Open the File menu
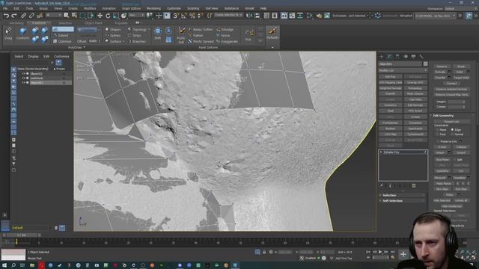Screen dimensions: 479x269 pos(5,8)
